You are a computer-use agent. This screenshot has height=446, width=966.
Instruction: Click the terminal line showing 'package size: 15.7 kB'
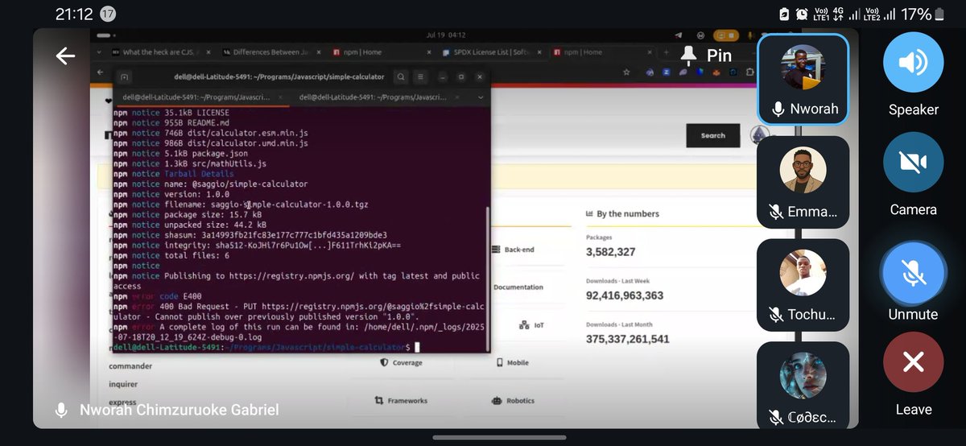coord(188,215)
